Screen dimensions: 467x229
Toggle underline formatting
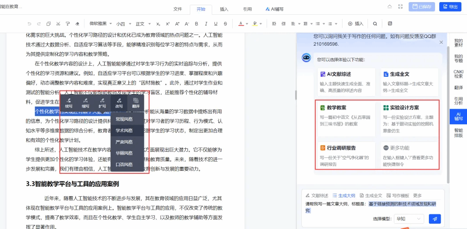point(215,24)
